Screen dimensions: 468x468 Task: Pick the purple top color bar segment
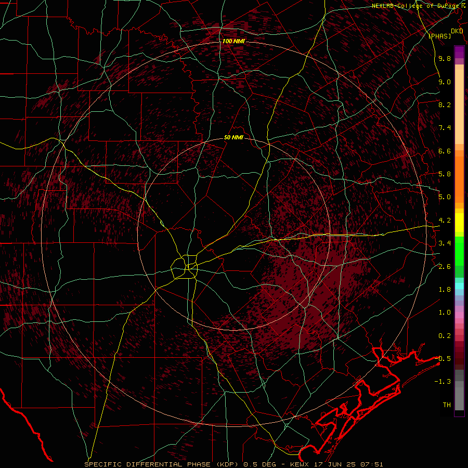(459, 52)
